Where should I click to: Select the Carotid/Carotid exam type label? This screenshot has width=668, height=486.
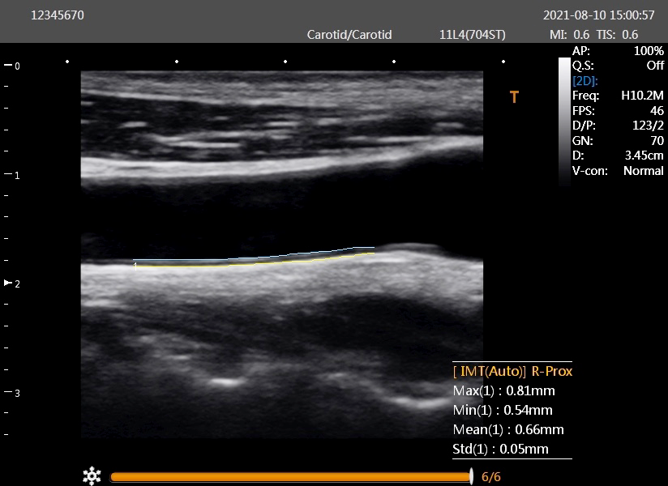pyautogui.click(x=349, y=35)
